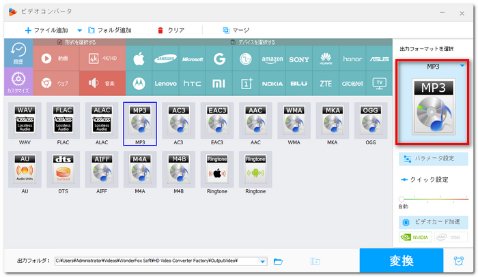Pick the Apple Ringtone format
The image size is (478, 277).
tap(216, 170)
